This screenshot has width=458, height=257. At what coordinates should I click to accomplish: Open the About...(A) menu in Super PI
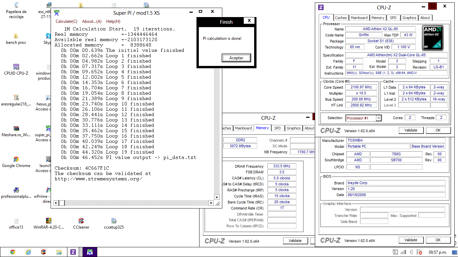[x=92, y=21]
